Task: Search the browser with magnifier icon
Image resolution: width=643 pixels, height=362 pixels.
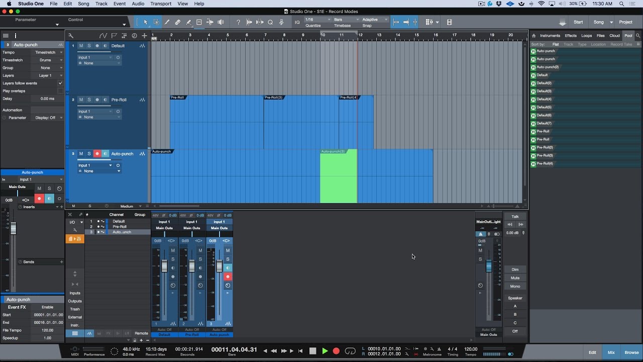Action: pos(638,36)
